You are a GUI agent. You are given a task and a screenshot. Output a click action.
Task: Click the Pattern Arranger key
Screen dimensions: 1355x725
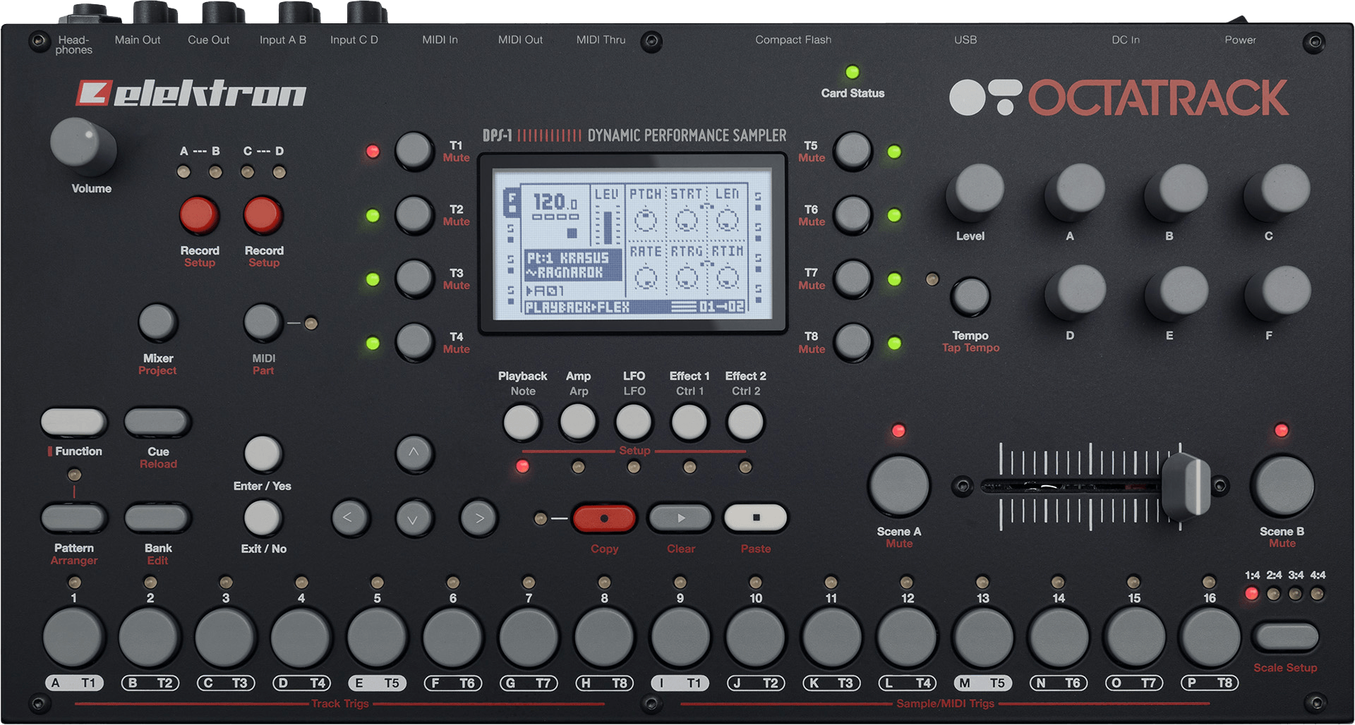click(x=73, y=518)
